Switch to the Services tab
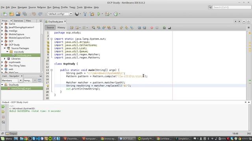The height and width of the screenshot is (141, 252). [19, 21]
